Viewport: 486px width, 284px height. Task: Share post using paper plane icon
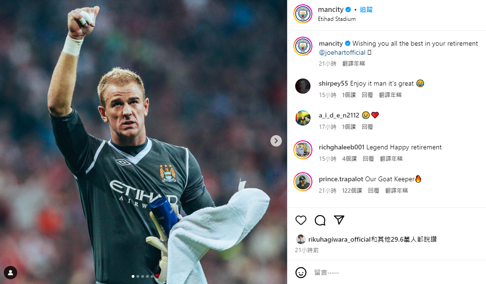coord(339,220)
